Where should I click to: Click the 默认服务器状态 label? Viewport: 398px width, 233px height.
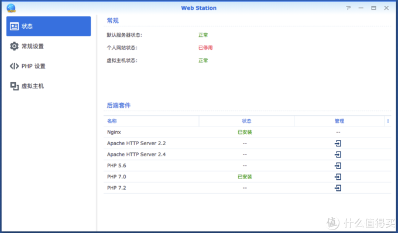pos(124,35)
